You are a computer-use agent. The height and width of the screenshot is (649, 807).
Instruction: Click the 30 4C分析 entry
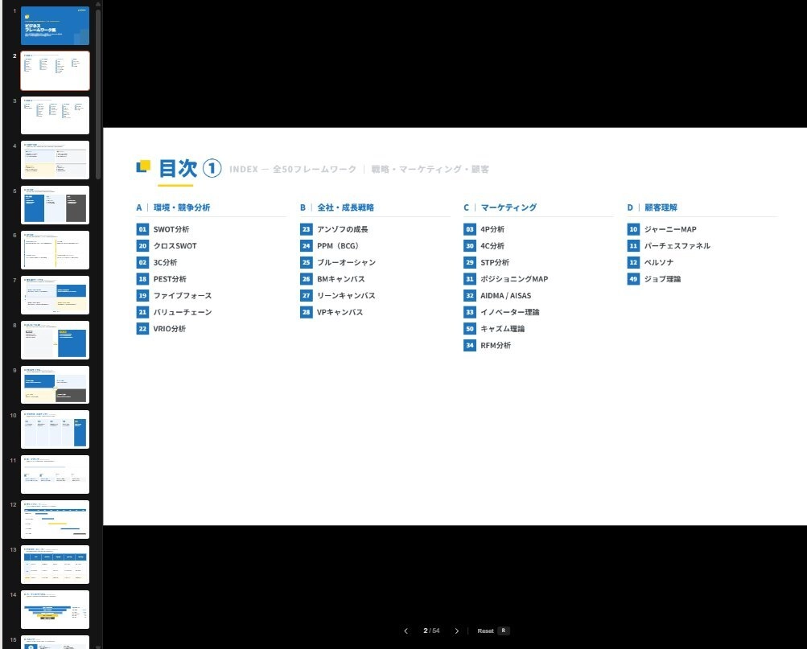(x=484, y=246)
